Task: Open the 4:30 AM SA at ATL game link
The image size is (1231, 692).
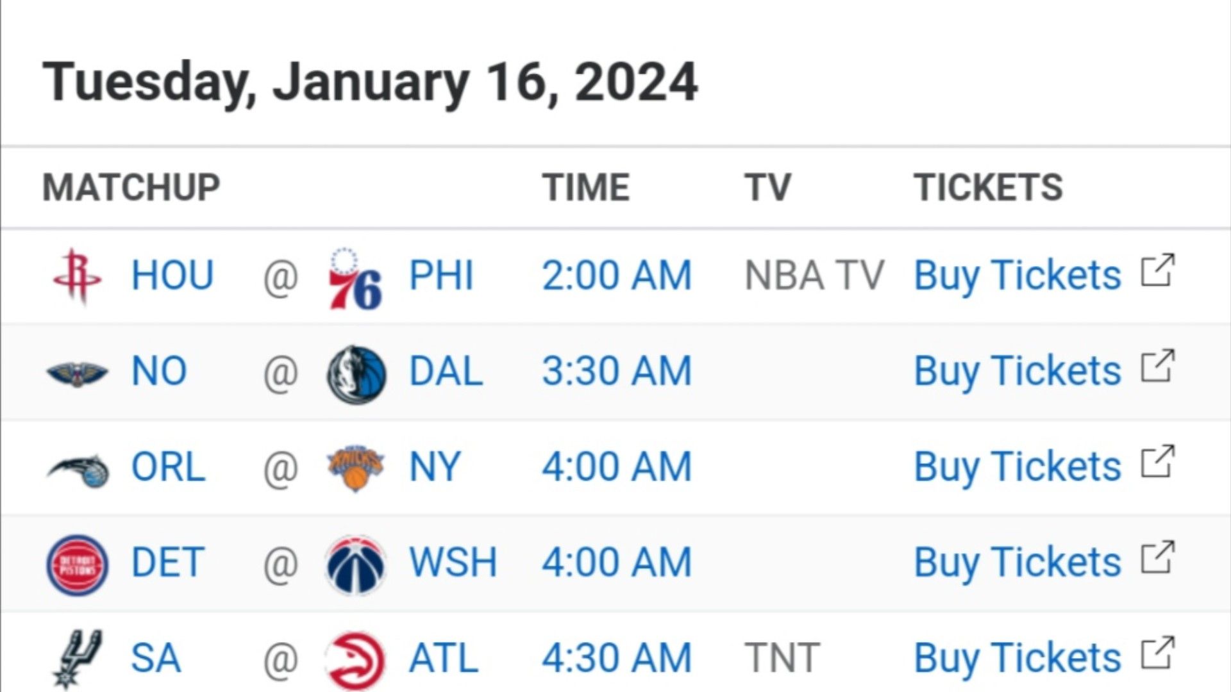Action: click(617, 658)
